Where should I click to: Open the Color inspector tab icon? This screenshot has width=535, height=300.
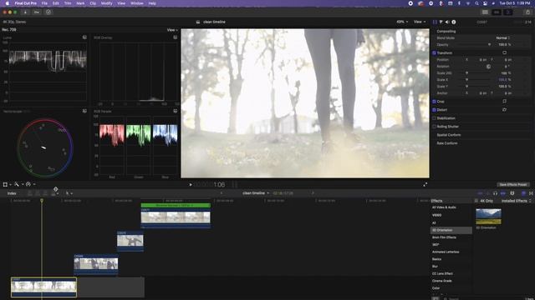pos(441,22)
